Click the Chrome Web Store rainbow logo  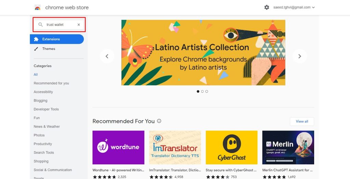(38, 8)
